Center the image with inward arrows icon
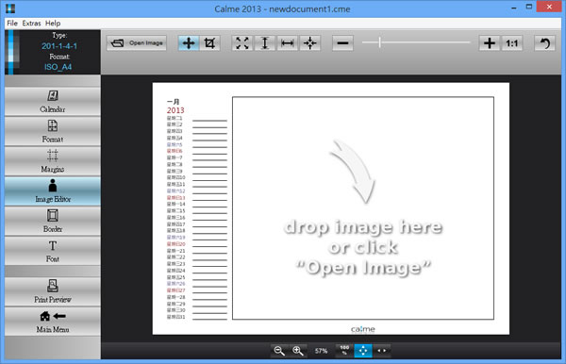566x364 pixels. [309, 43]
